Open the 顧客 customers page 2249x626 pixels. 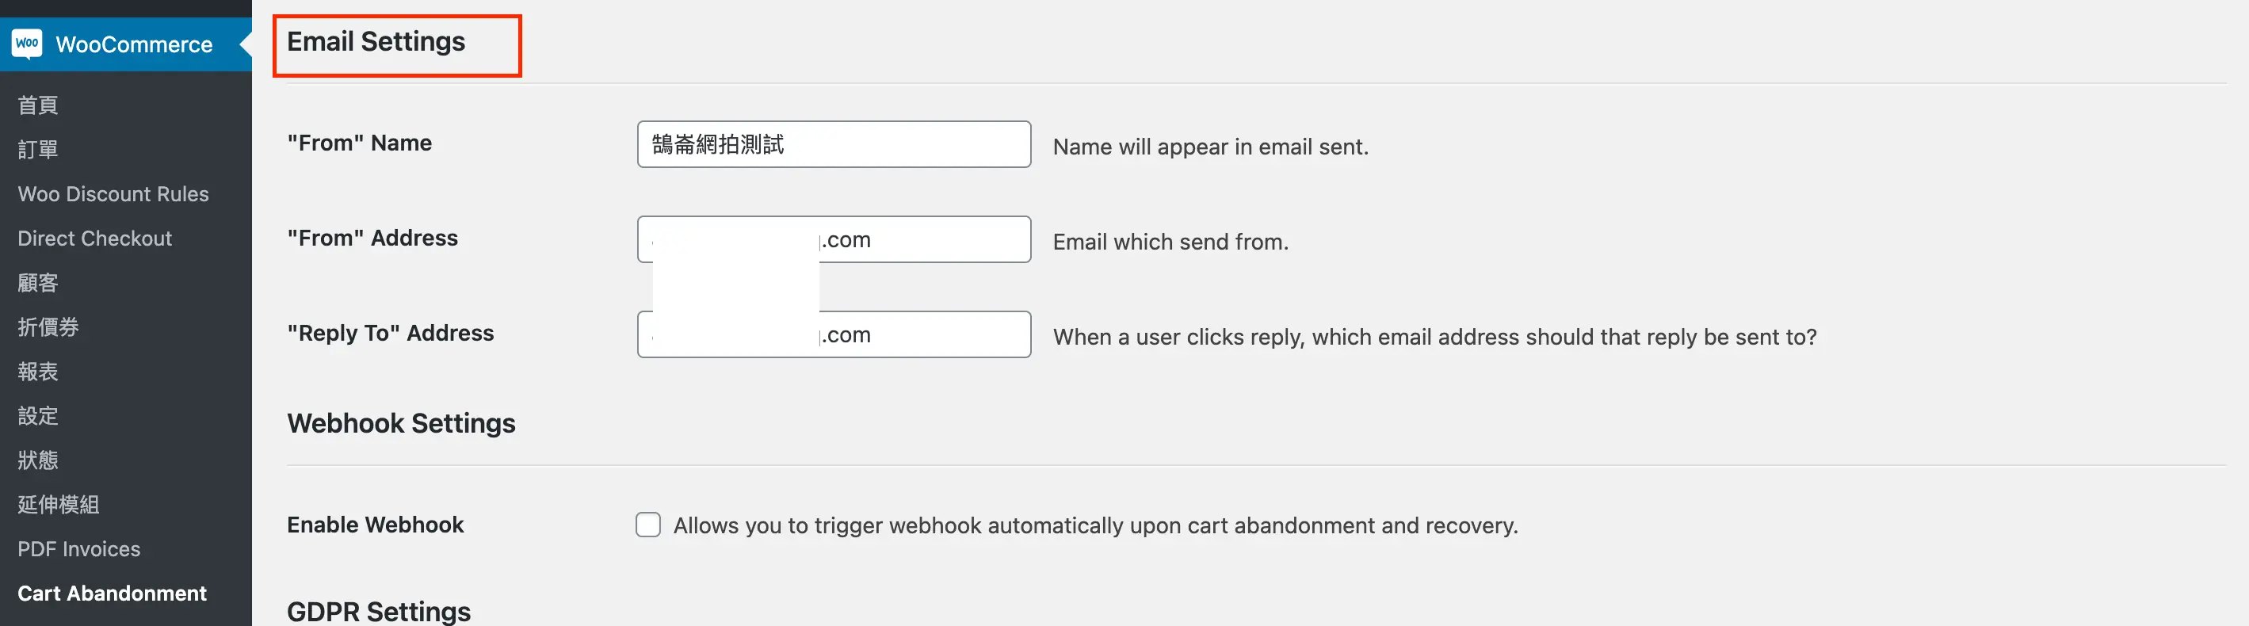[37, 283]
